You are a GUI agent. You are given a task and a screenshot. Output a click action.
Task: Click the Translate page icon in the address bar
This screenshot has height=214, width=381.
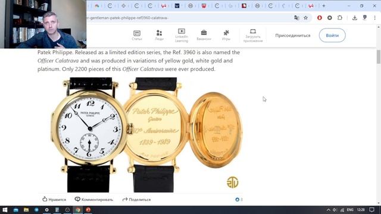(x=296, y=18)
